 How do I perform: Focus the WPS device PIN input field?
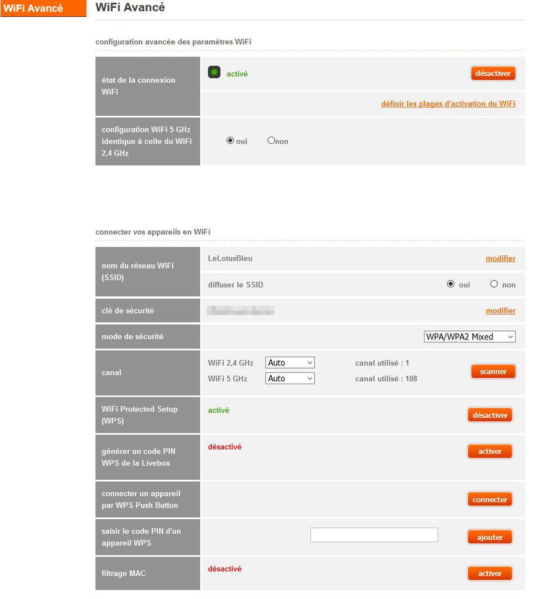point(374,535)
